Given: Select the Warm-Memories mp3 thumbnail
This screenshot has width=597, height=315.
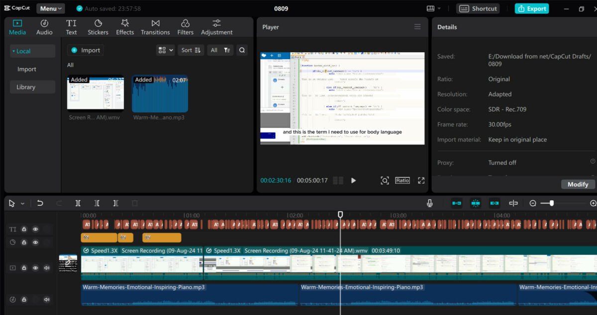Looking at the screenshot, I should (159, 94).
